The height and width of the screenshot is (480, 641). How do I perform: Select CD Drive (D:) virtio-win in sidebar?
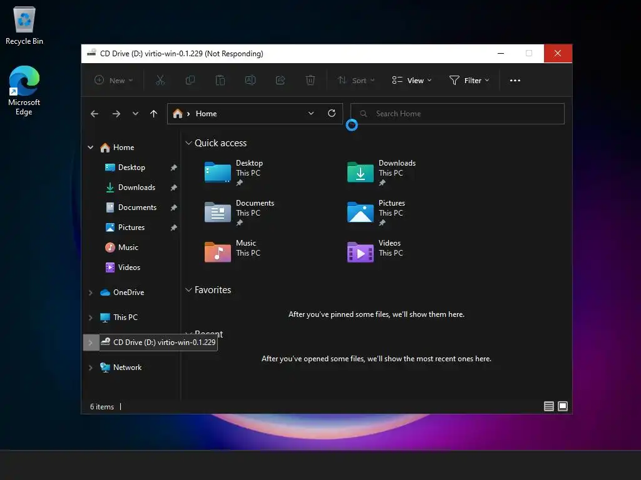(158, 342)
